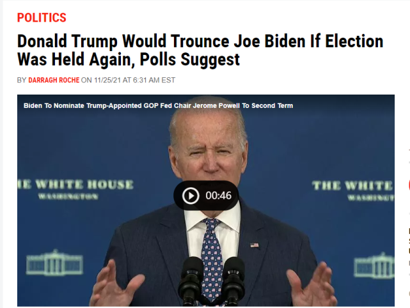The height and width of the screenshot is (308, 410).
Task: Open the cut-off sidebar headline on the right
Action: click(x=409, y=241)
